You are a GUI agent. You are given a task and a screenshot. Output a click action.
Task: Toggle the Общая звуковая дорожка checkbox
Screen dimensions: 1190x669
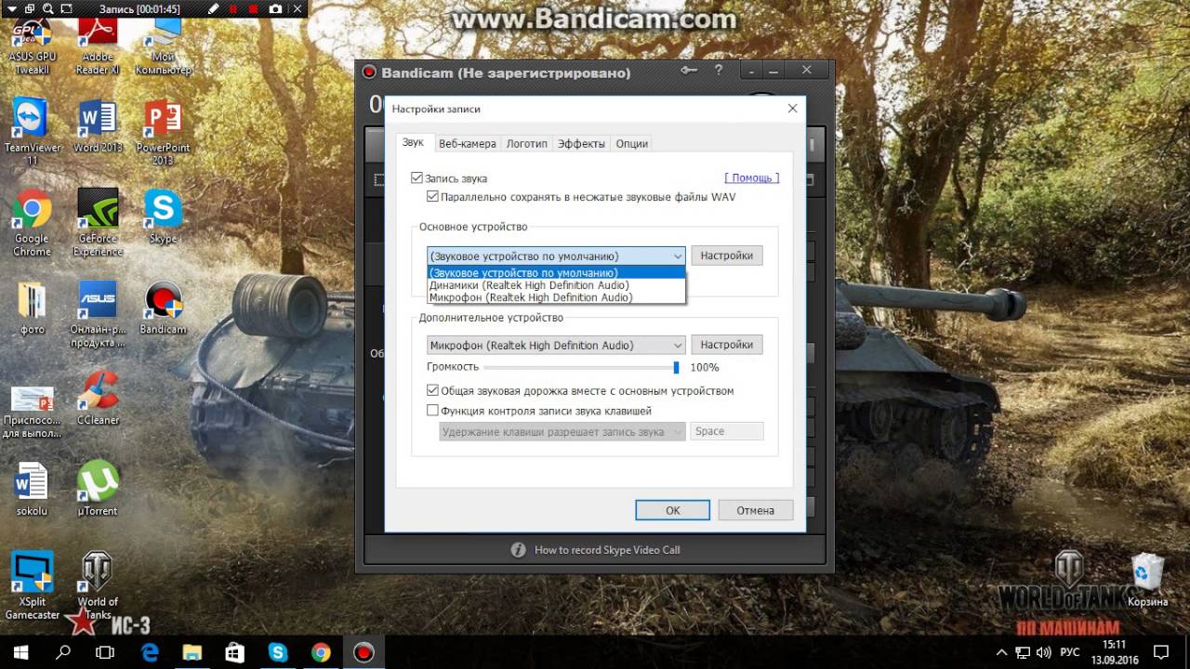432,390
